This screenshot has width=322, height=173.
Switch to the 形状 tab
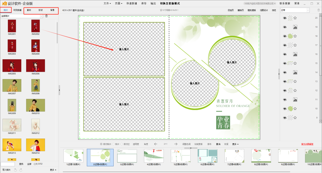(x=41, y=10)
